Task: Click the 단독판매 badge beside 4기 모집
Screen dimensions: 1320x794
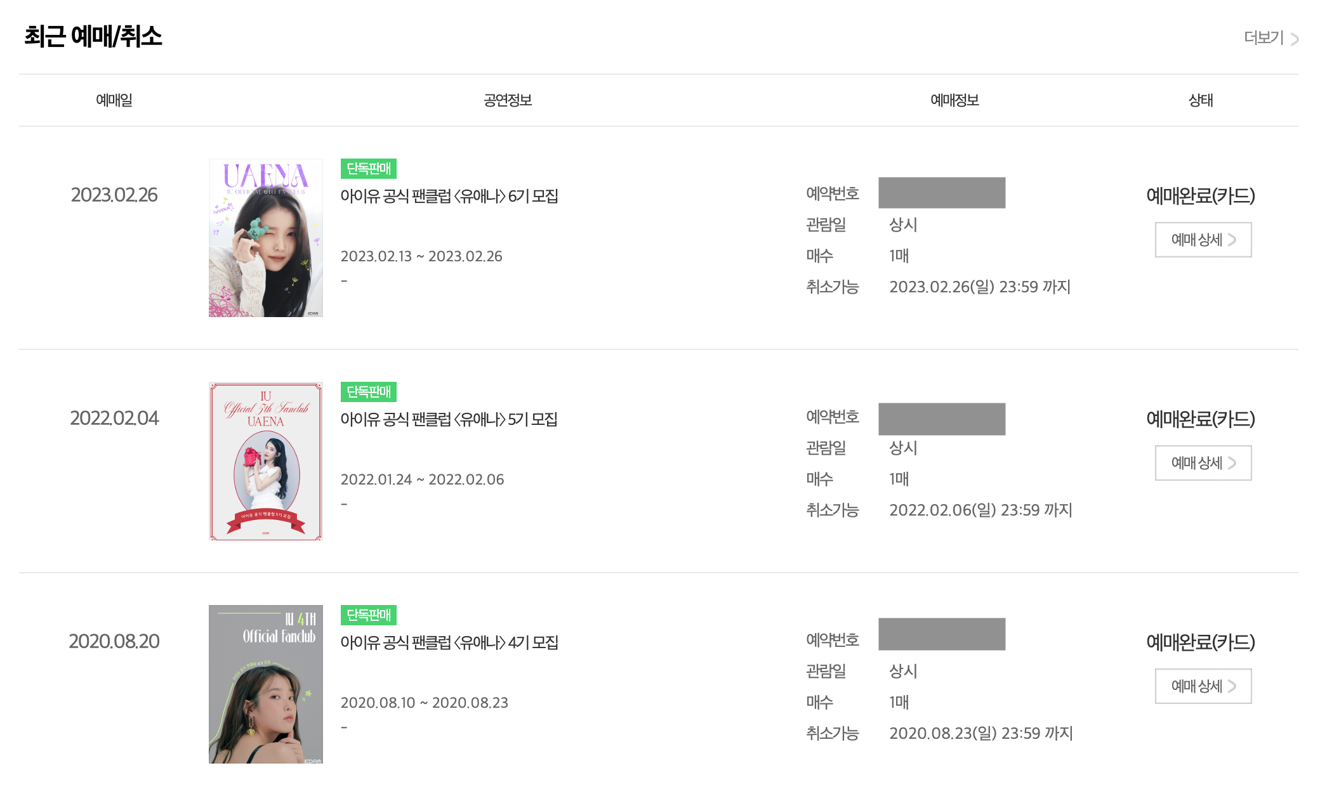Action: pyautogui.click(x=369, y=615)
